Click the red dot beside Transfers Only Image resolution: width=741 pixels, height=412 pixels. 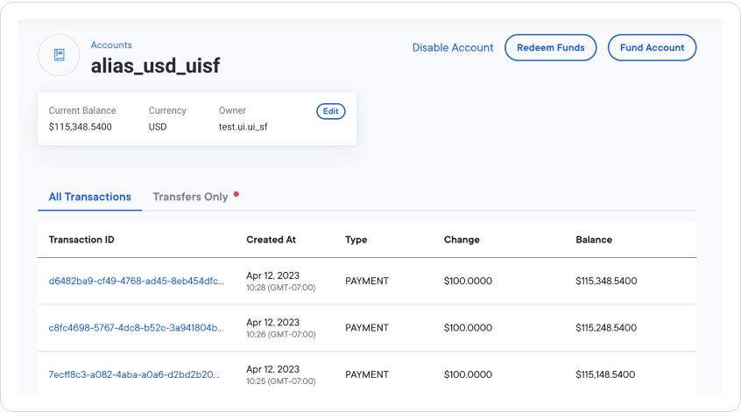236,193
